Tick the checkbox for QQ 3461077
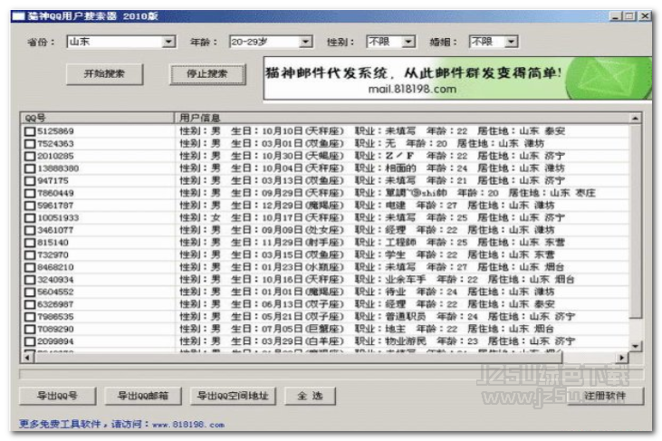Viewport: 662px width, 441px height. tap(30, 230)
